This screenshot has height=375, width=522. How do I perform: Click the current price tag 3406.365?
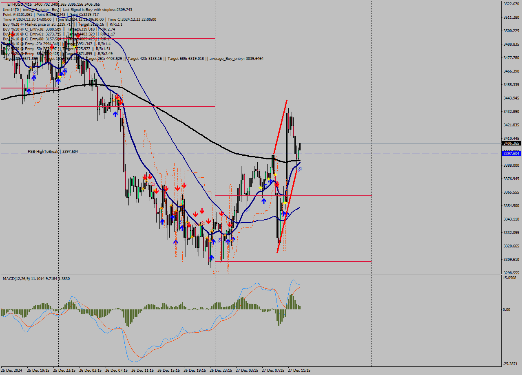pyautogui.click(x=511, y=143)
